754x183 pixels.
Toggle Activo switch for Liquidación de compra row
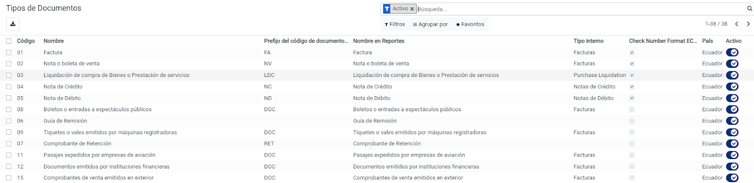[732, 75]
